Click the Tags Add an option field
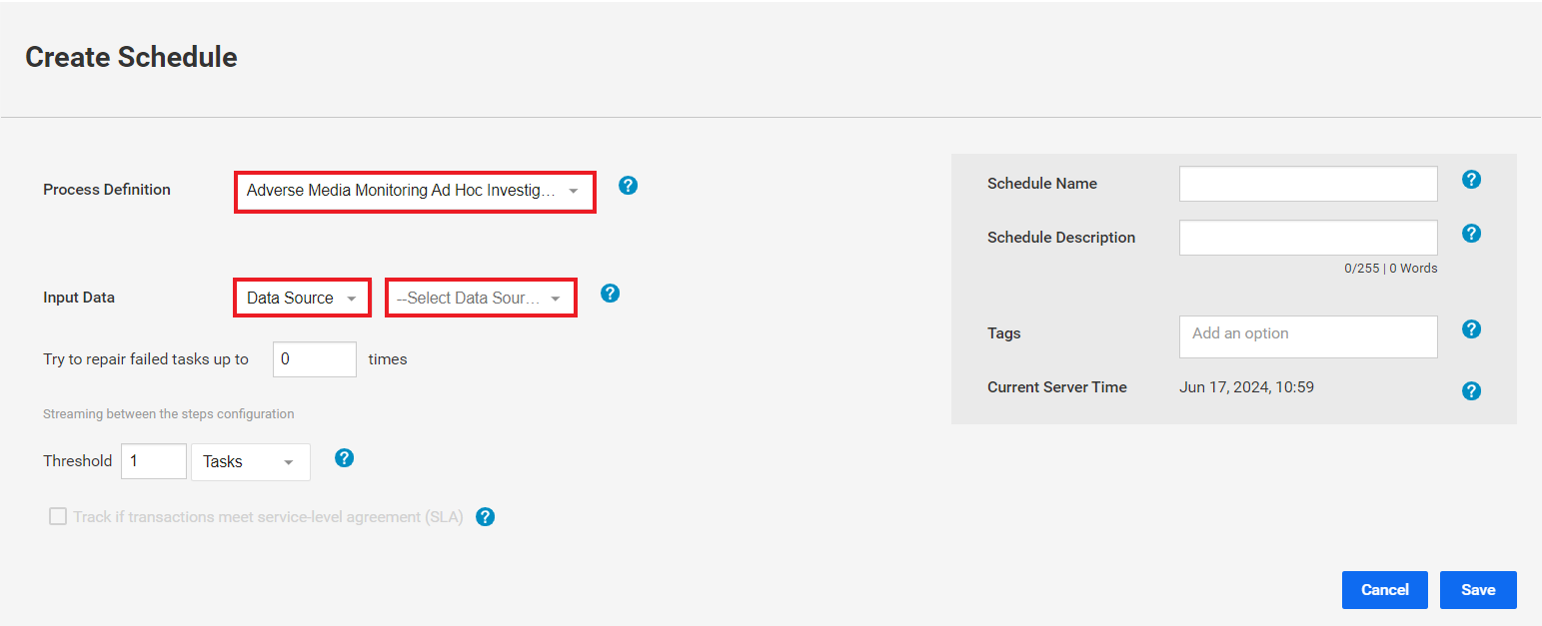Viewport: 1542px width, 626px height. (1308, 336)
